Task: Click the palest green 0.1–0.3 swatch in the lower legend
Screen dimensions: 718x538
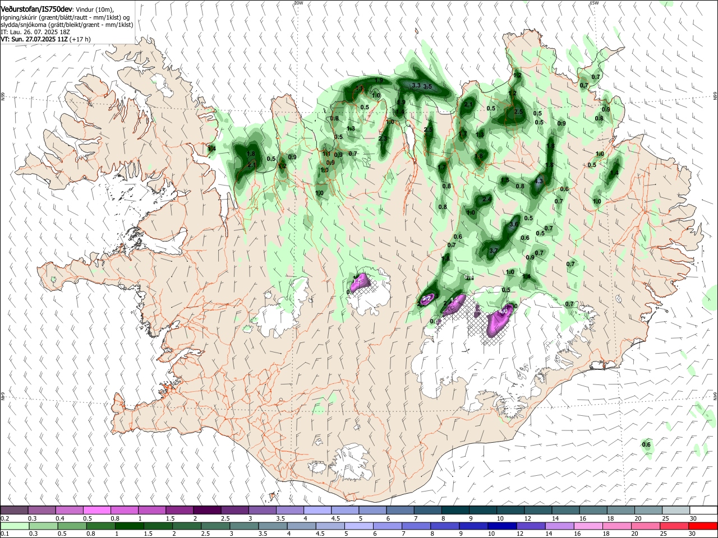Action: [15, 526]
